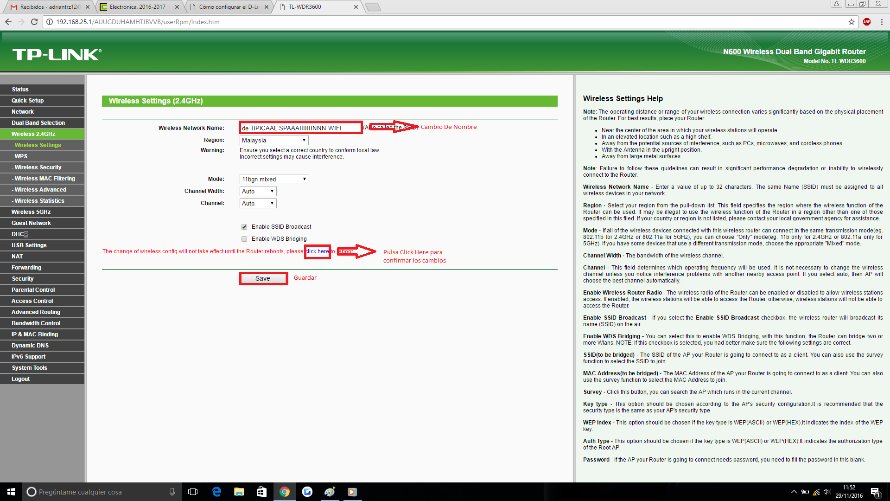Open Wireless 5GHz menu
This screenshot has width=890, height=501.
[42, 212]
